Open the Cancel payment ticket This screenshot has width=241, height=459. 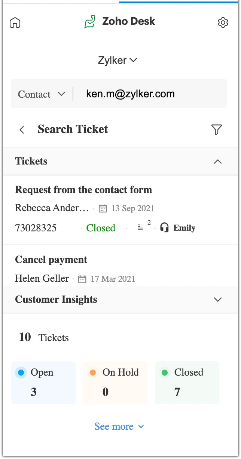click(51, 260)
